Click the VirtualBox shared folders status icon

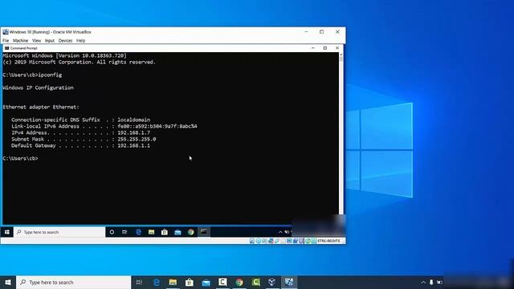pos(283,241)
